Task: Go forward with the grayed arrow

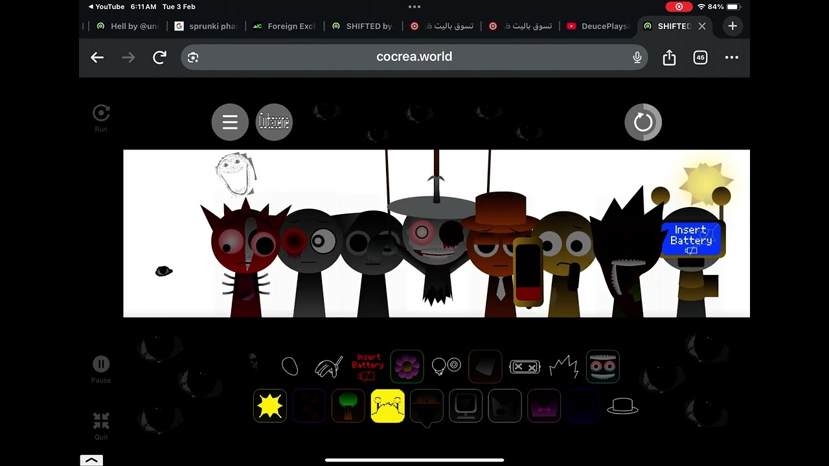Action: click(128, 58)
